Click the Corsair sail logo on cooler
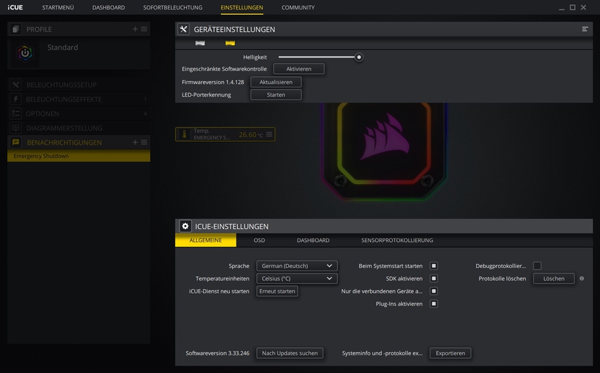 (385, 137)
